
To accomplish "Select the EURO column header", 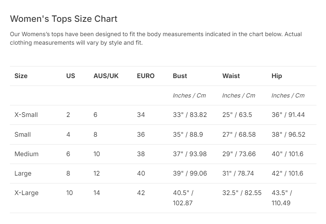I will (x=146, y=76).
